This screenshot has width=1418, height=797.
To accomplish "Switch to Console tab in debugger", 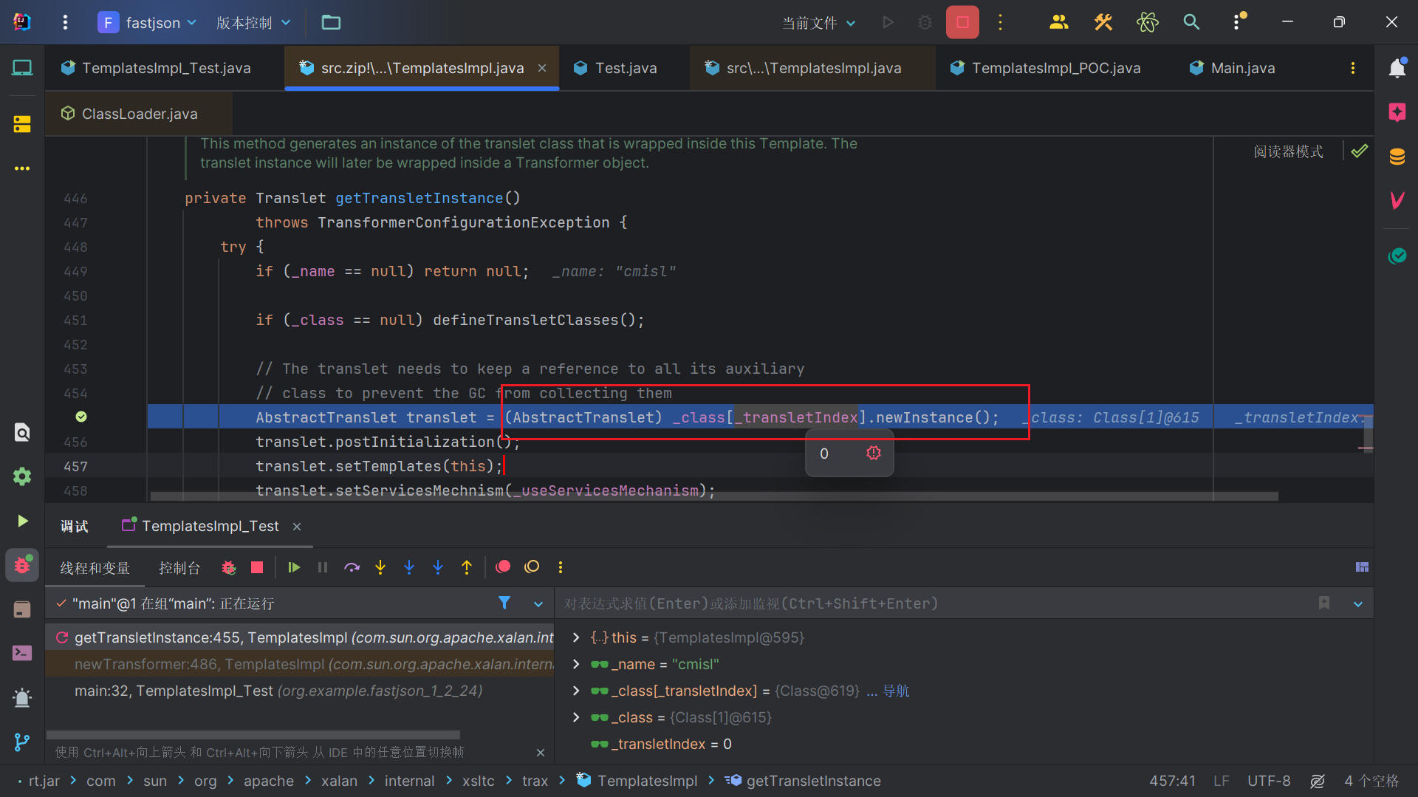I will click(x=179, y=567).
